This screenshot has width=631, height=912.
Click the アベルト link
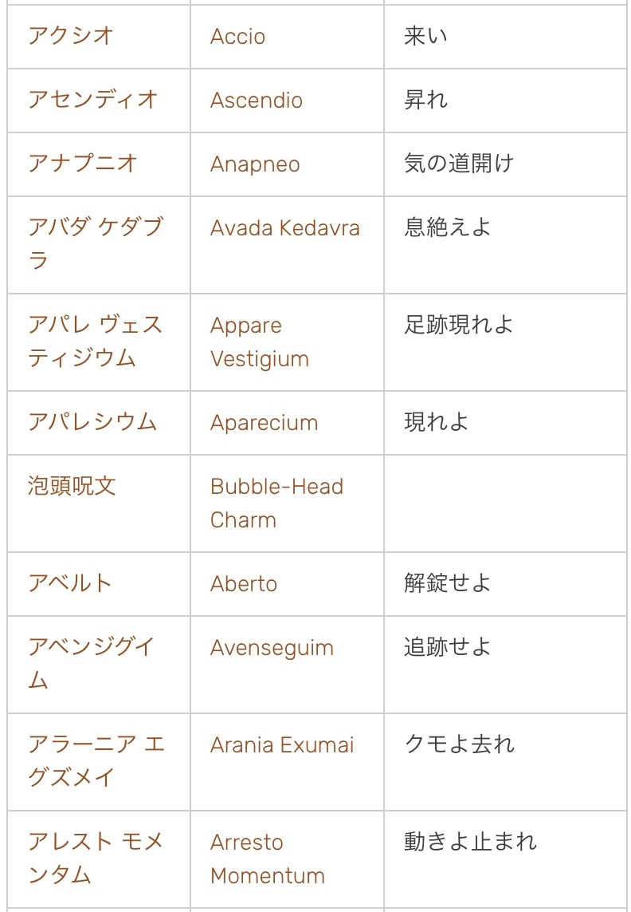[x=70, y=583]
